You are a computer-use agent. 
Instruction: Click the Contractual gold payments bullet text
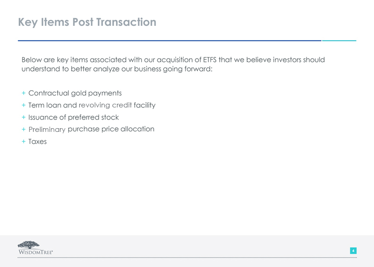pyautogui.click(x=75, y=93)
